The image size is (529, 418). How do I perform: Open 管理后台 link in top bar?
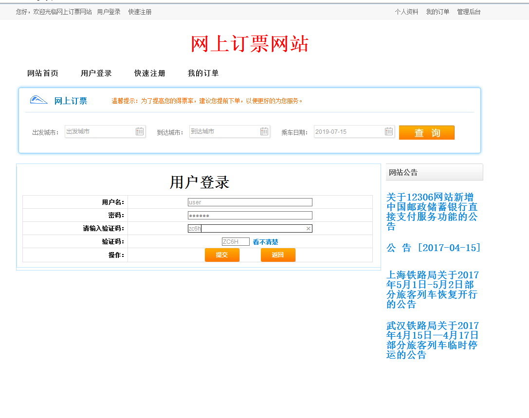tap(469, 12)
